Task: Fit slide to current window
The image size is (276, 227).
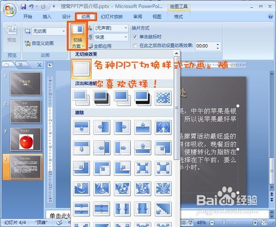Action: [x=264, y=223]
